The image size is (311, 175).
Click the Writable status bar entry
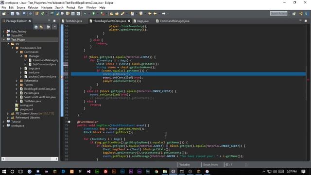(x=185, y=165)
